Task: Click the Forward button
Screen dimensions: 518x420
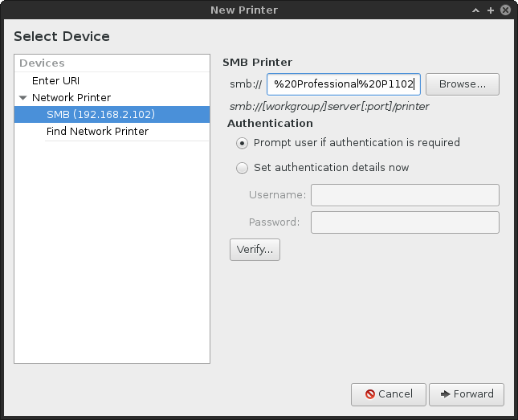Action: pos(466,394)
